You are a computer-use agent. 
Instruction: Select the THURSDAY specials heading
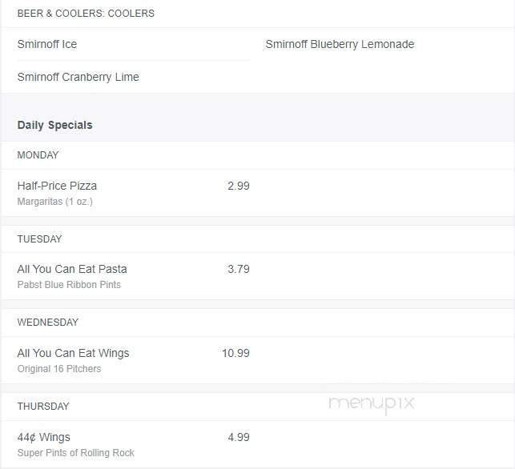[43, 407]
